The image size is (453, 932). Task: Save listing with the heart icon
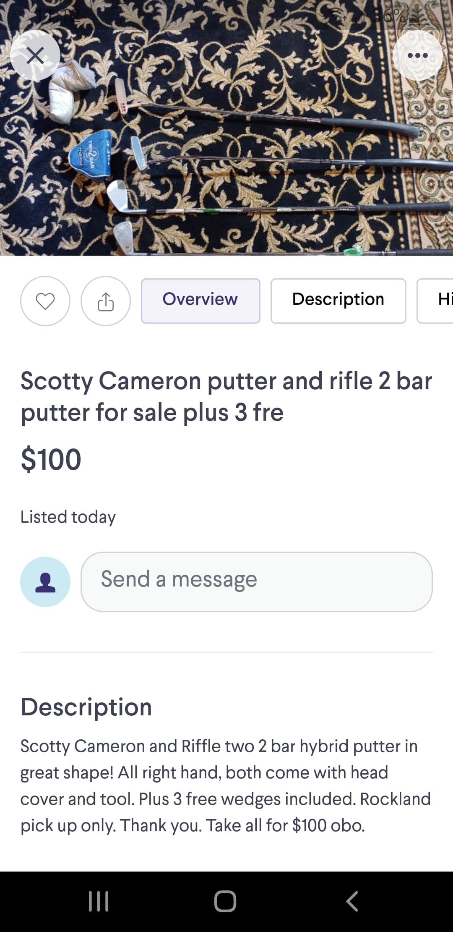pyautogui.click(x=45, y=301)
